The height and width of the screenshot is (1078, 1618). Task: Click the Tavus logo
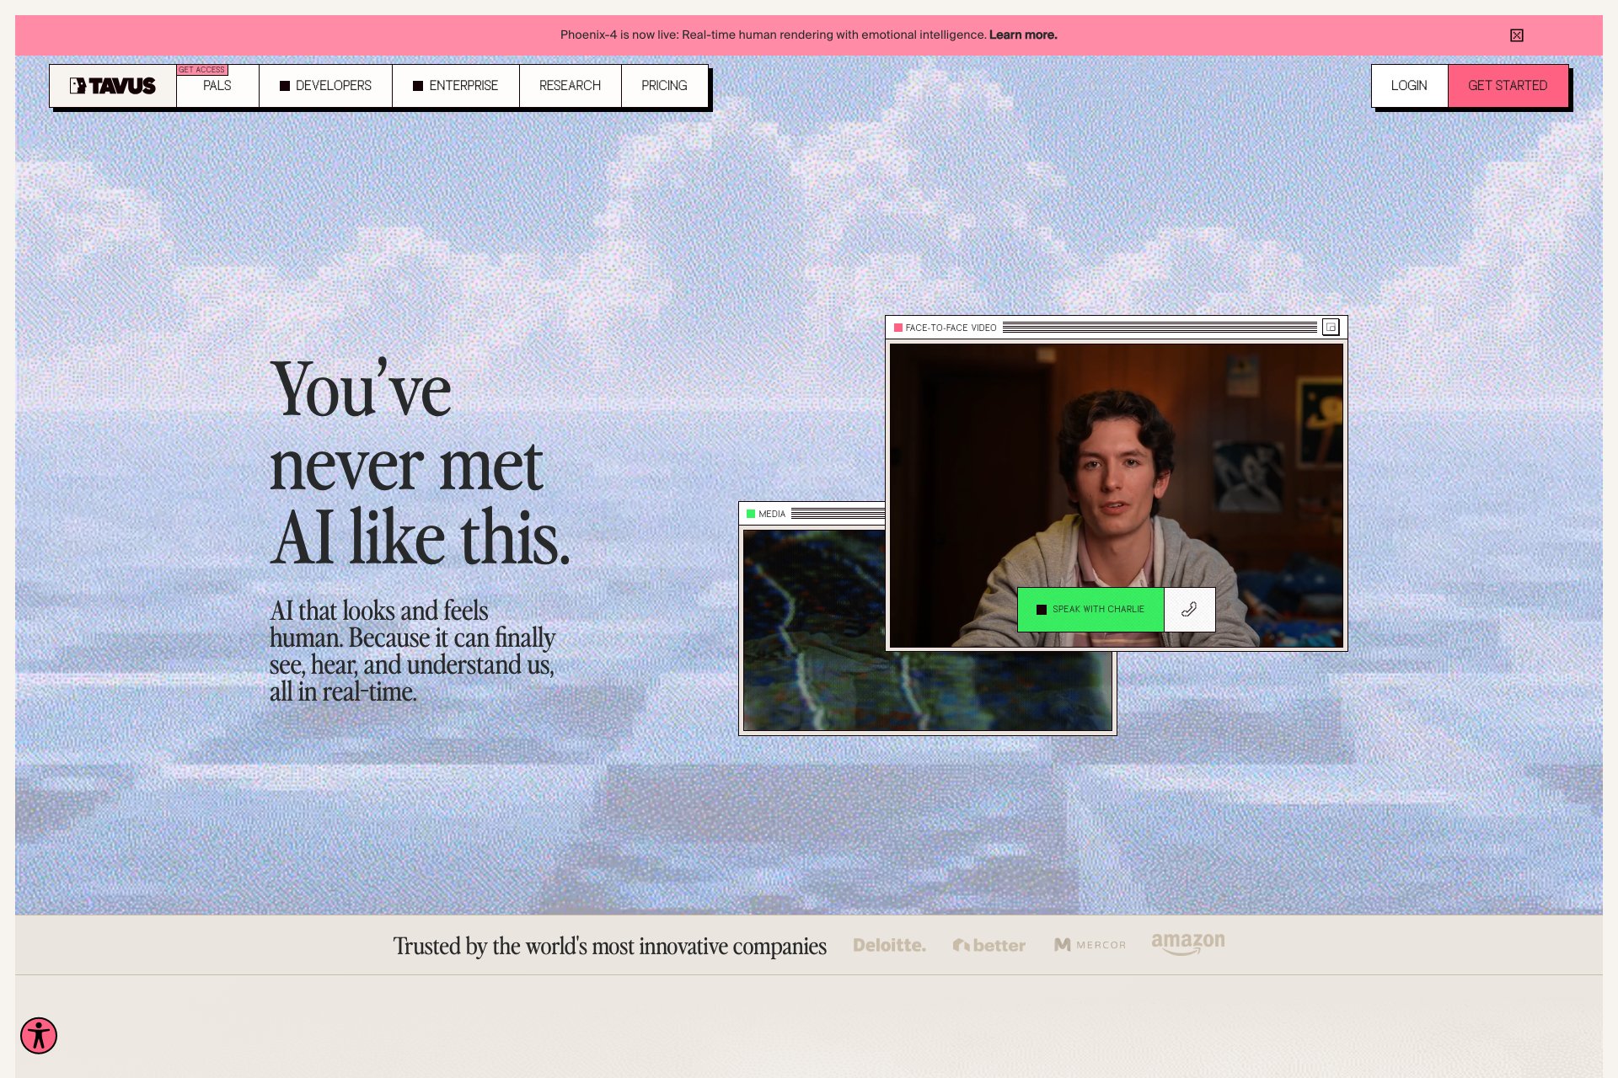(113, 86)
